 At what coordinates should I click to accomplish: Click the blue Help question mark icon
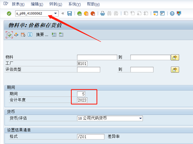pos(172,14)
